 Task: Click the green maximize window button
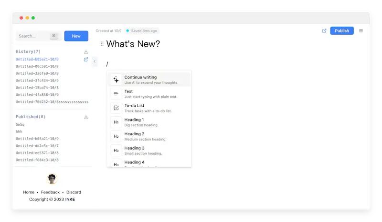point(33,18)
